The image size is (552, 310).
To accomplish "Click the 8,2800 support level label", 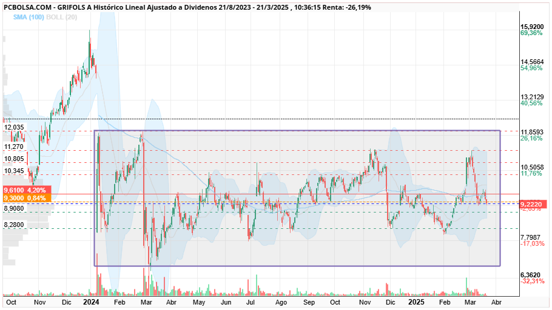I will point(14,225).
